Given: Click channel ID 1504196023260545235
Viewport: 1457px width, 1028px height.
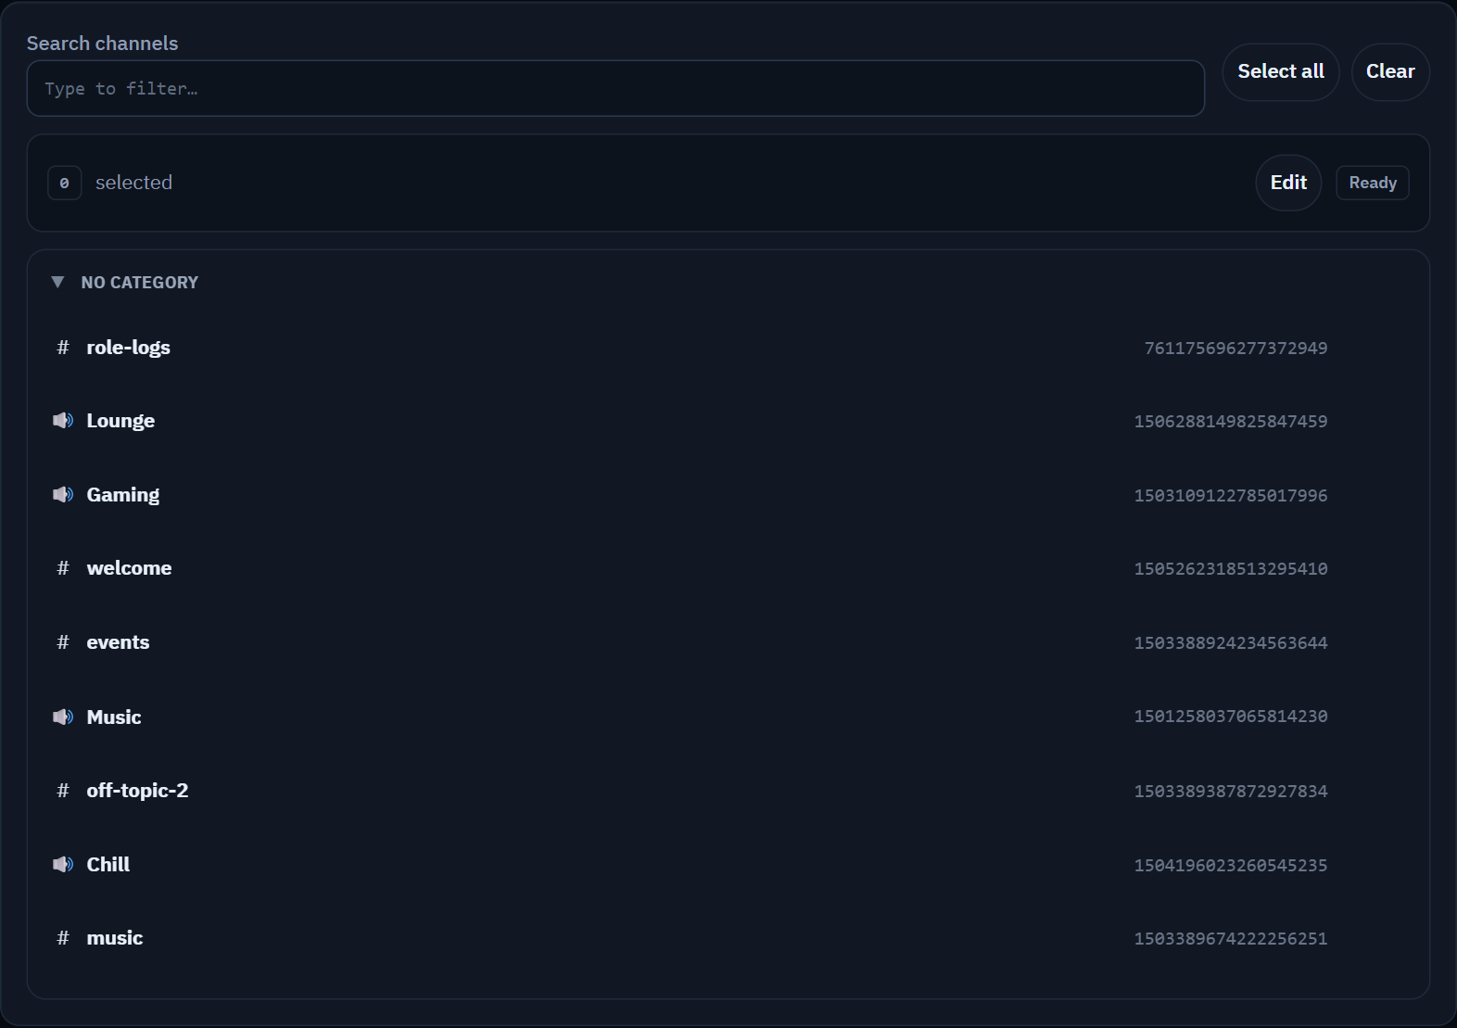Looking at the screenshot, I should 1231,866.
